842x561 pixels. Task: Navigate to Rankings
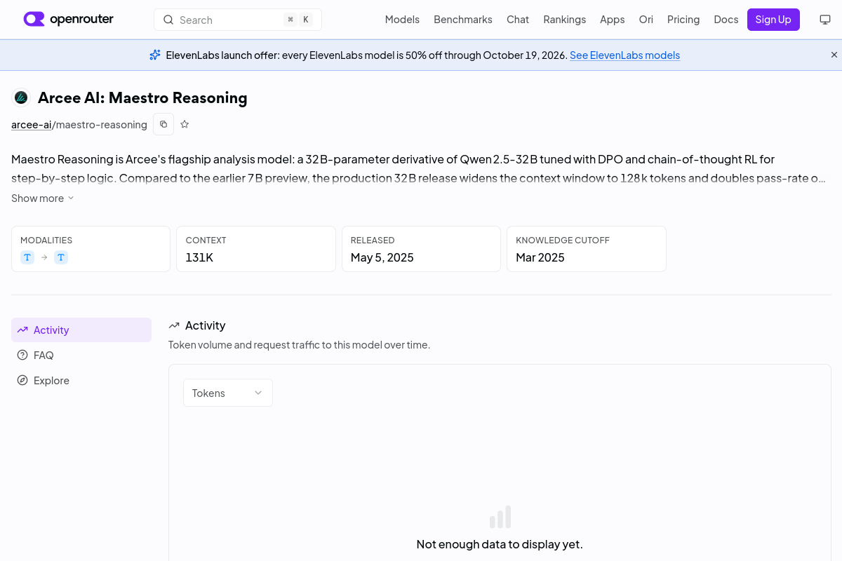(565, 20)
